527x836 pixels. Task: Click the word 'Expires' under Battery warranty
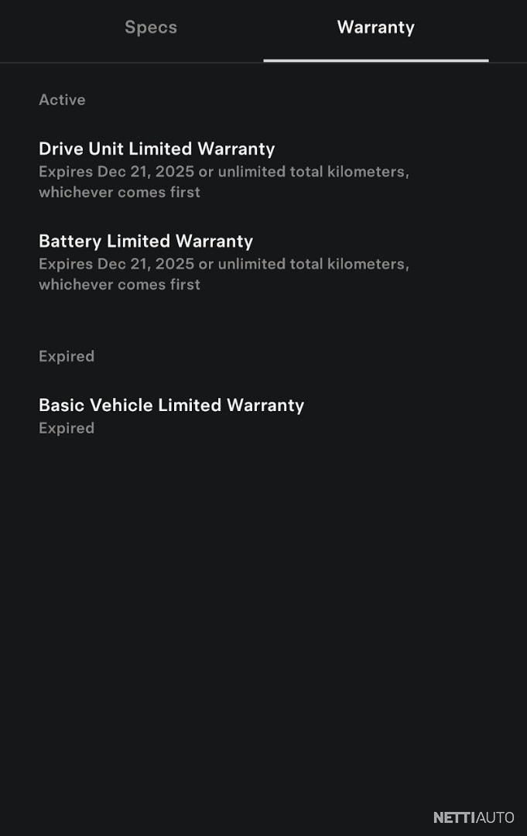pyautogui.click(x=66, y=264)
